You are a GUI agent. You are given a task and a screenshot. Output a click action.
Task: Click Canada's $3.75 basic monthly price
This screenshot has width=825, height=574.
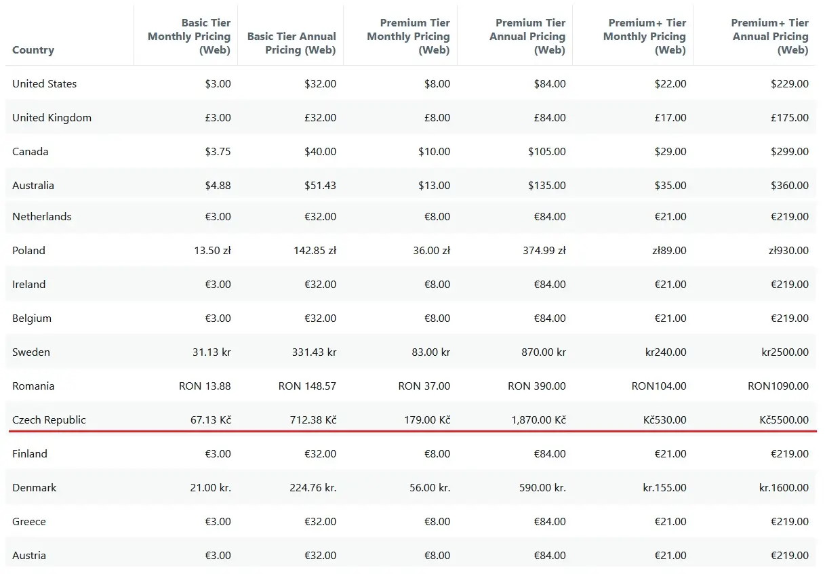pos(218,152)
